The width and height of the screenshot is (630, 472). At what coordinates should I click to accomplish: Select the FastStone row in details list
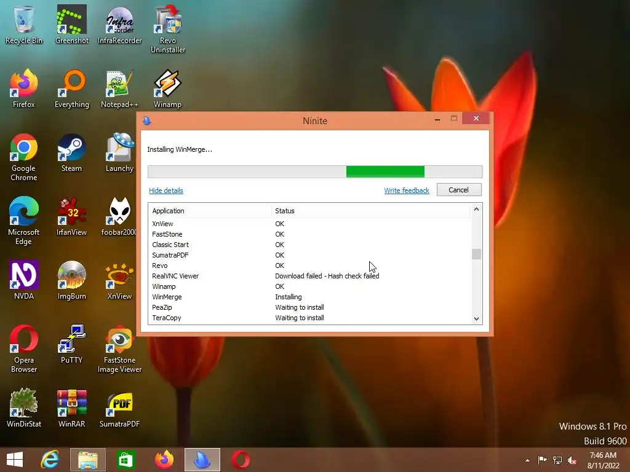click(309, 234)
